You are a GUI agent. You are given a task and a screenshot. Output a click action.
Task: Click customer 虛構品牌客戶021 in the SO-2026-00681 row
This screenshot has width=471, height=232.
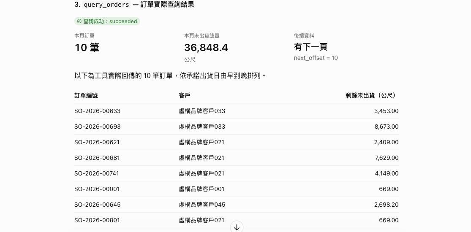[201, 158]
